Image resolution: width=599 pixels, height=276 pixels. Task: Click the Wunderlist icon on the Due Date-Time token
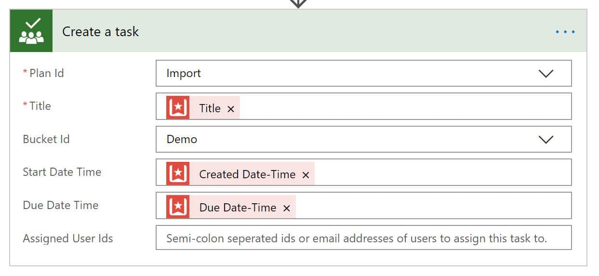pos(178,207)
